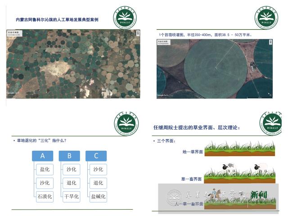Click the 干旱化 box under option B
This screenshot has width=288, height=220.
coord(72,196)
